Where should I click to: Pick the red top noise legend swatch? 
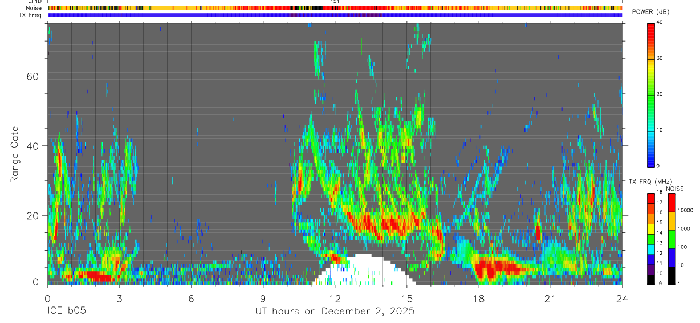(672, 203)
